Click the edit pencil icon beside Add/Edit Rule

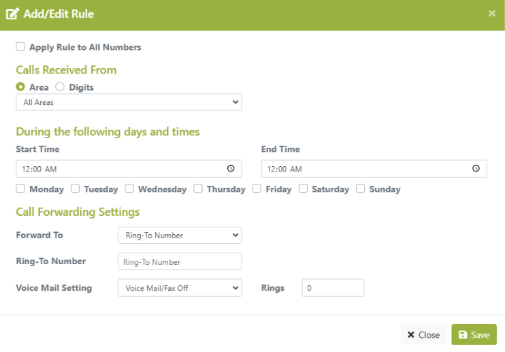pos(12,14)
